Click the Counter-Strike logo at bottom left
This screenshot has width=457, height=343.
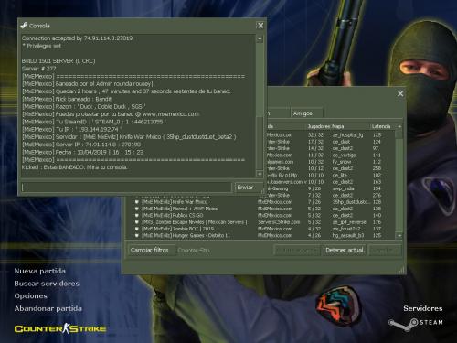pos(60,328)
